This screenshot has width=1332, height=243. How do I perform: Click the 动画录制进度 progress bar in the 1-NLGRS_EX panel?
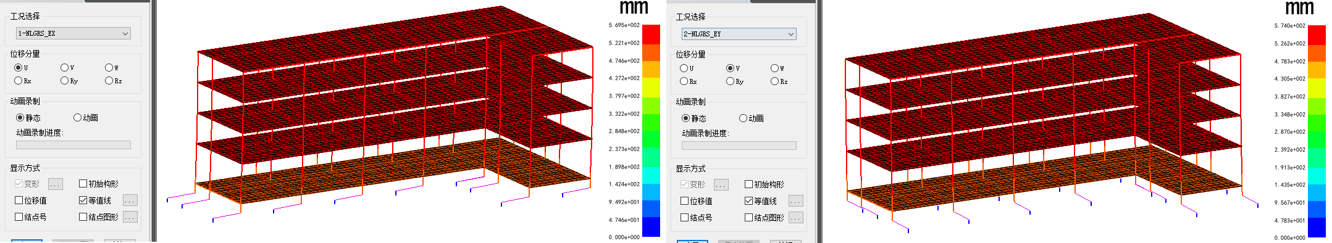pyautogui.click(x=73, y=145)
